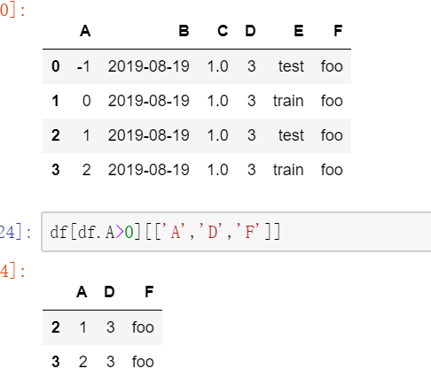Click the date 2019-08-19 in row 2
Viewport: 431px width, 384px height.
click(148, 135)
